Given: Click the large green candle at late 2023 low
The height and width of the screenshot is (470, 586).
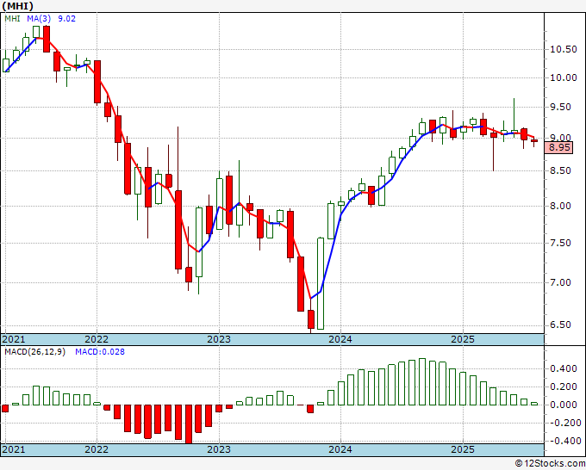Looking at the screenshot, I should 321,283.
